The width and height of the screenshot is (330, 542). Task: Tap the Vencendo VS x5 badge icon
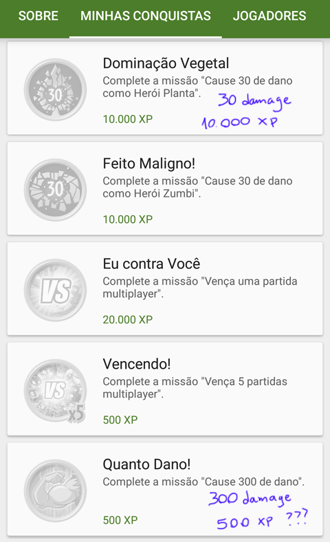click(55, 391)
